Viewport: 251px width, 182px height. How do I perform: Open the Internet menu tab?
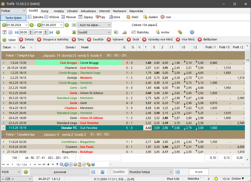[x=104, y=11]
